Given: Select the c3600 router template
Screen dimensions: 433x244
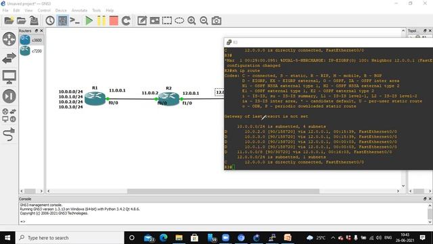Looking at the screenshot, I should (x=31, y=40).
